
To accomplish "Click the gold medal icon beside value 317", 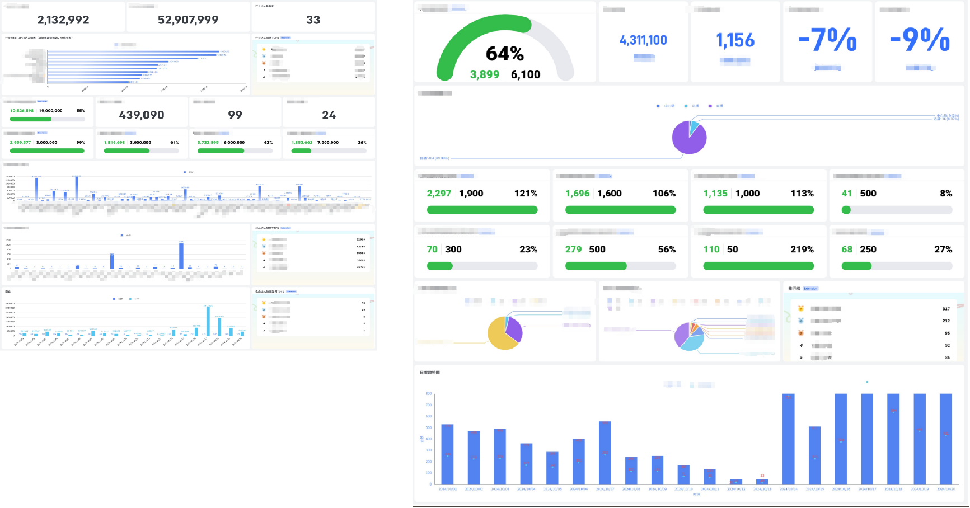I will 801,308.
